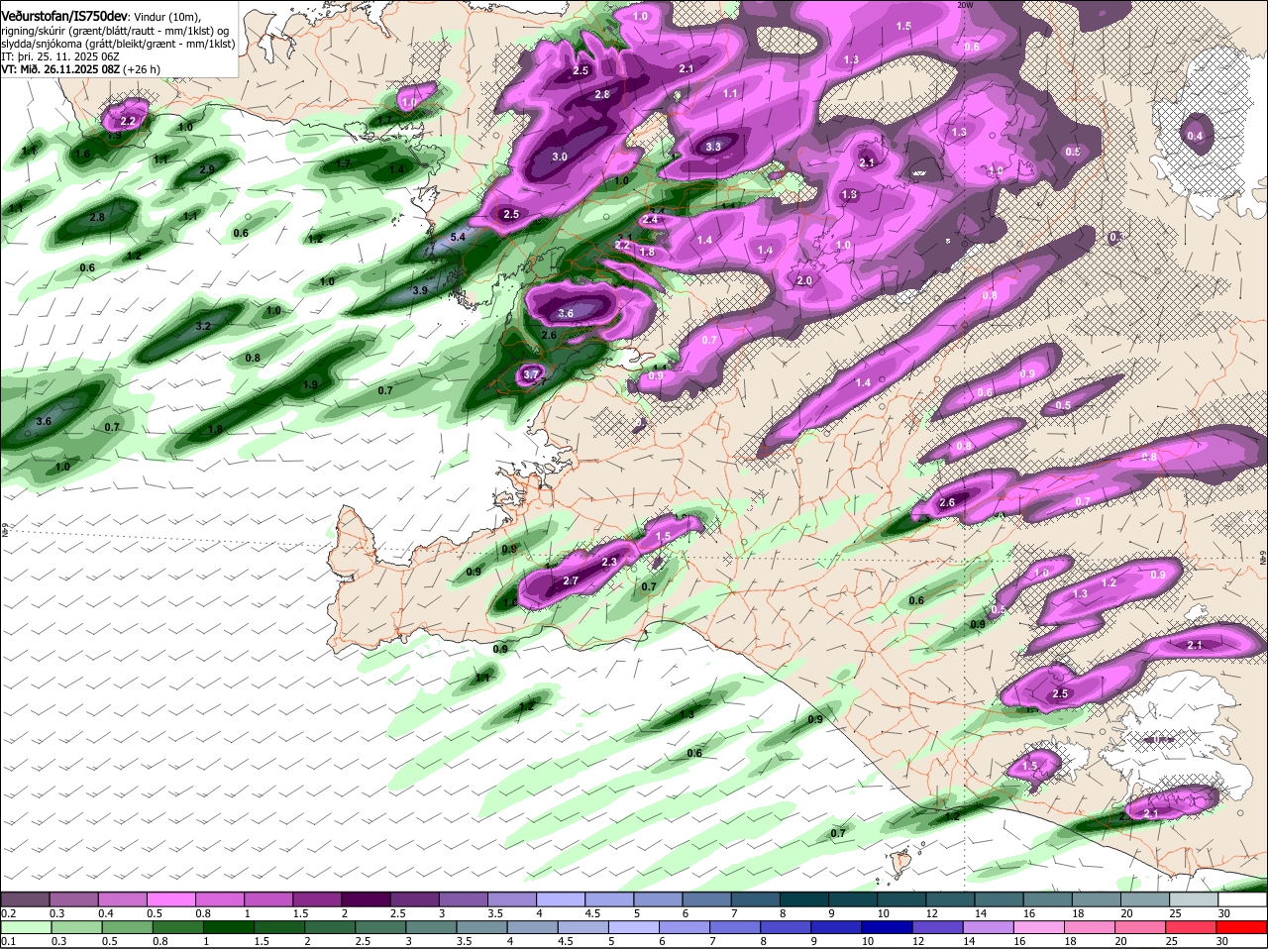Select the 2.2 value in the purple patch
The image size is (1268, 949).
[128, 122]
